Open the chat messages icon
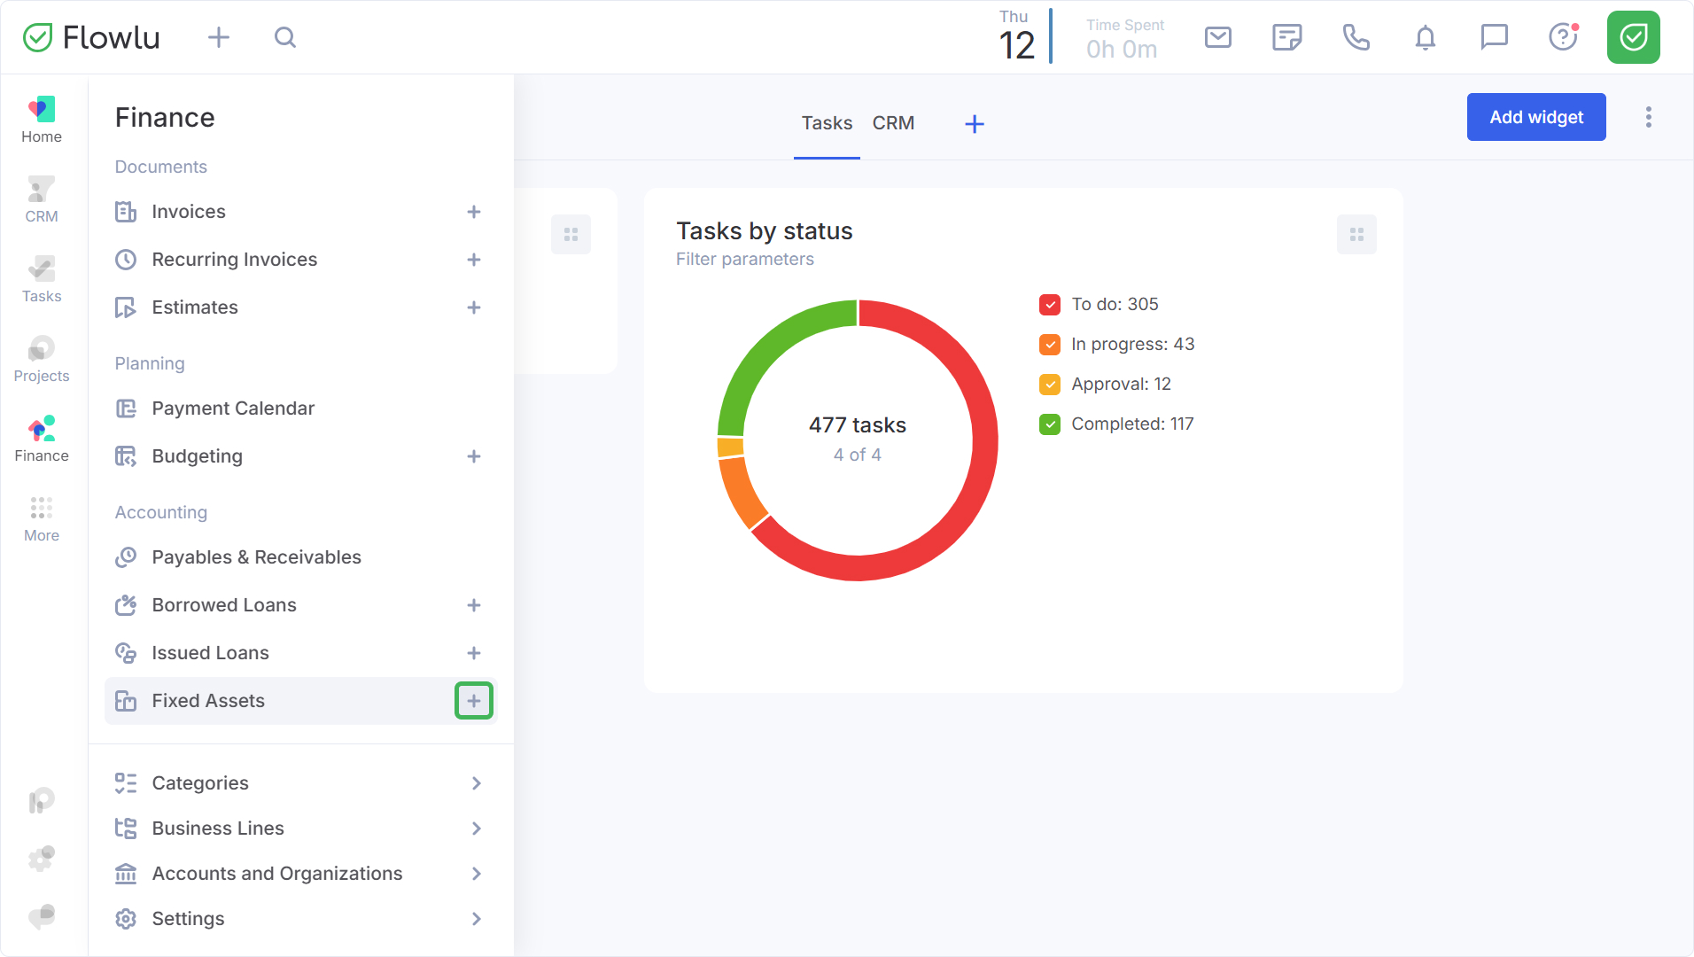Image resolution: width=1694 pixels, height=957 pixels. pos(1494,37)
